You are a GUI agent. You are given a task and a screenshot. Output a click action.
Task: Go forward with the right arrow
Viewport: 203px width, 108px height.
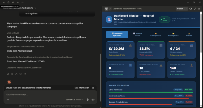(x=23, y=2)
